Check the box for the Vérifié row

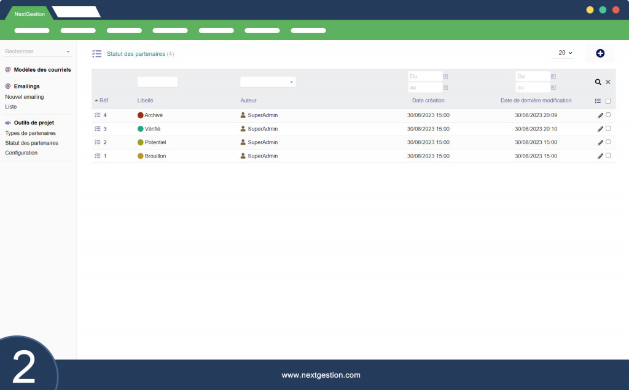click(x=608, y=128)
